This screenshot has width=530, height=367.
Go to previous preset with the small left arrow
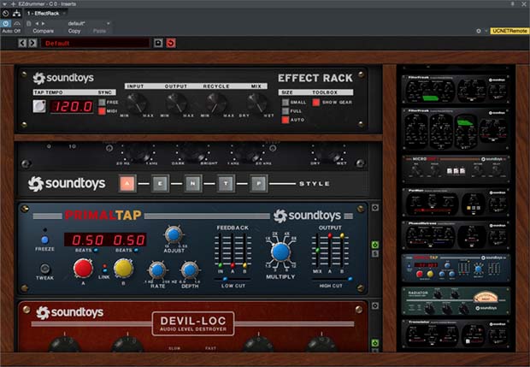(37, 23)
